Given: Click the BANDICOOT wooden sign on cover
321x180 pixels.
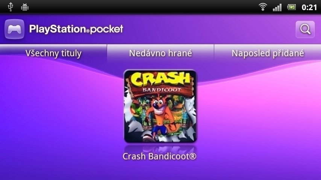Looking at the screenshot, I should point(162,90).
